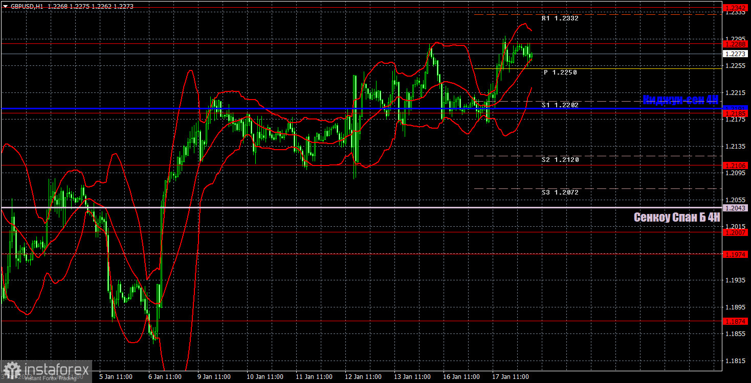Click the S3 1.2072 pivot label
The width and height of the screenshot is (751, 383).
(x=560, y=193)
